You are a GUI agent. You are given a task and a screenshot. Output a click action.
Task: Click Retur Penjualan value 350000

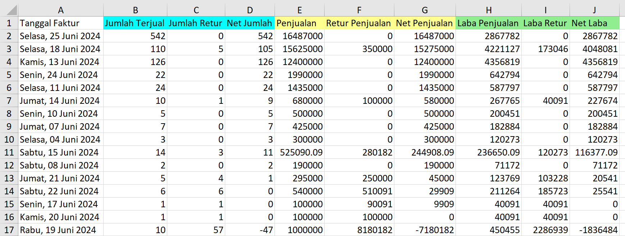(377, 49)
